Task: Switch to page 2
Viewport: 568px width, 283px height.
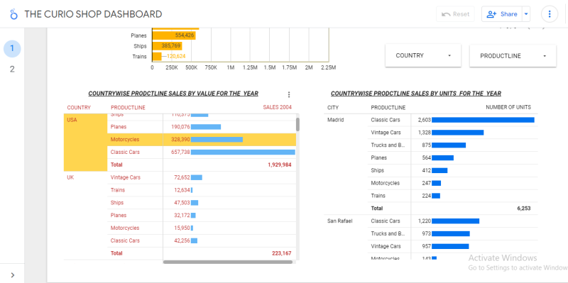Action: pyautogui.click(x=12, y=69)
